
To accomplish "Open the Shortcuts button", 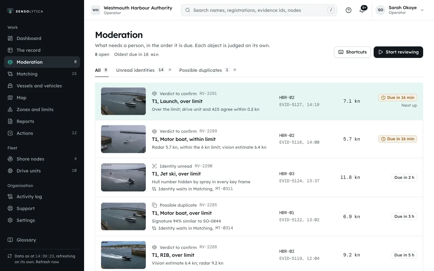I will pyautogui.click(x=352, y=52).
